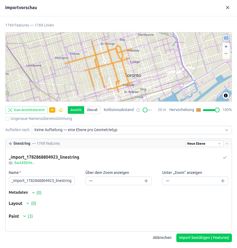
Task: Click the map labels toggle icon
Action: point(226,38)
